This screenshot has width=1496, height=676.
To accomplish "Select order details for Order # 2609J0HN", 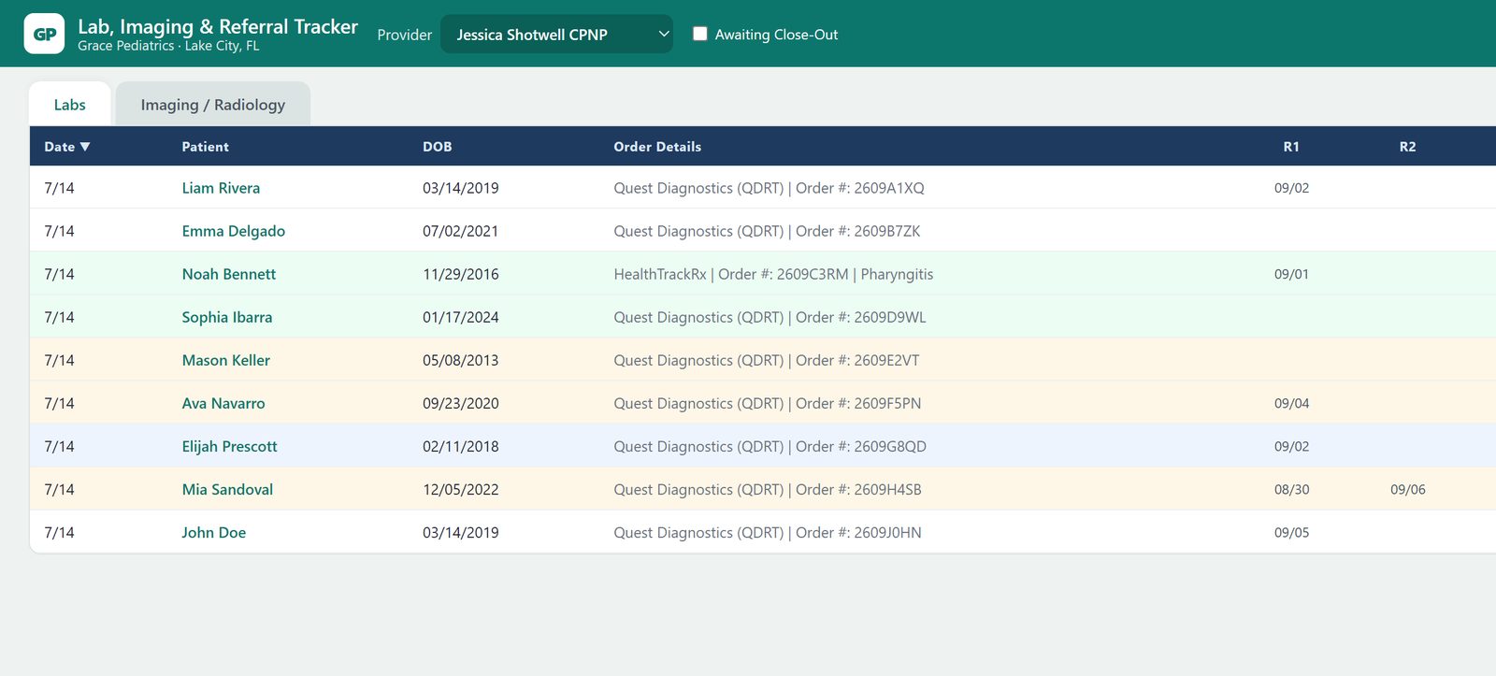I will coord(768,532).
